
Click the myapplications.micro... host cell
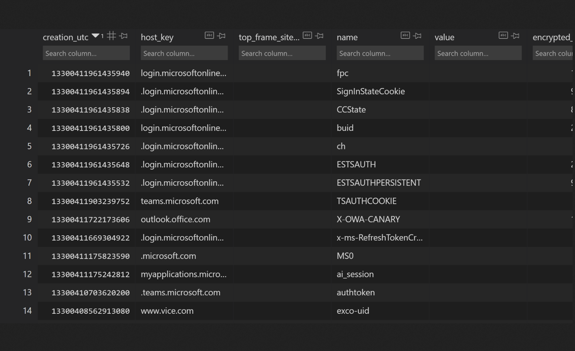click(184, 274)
